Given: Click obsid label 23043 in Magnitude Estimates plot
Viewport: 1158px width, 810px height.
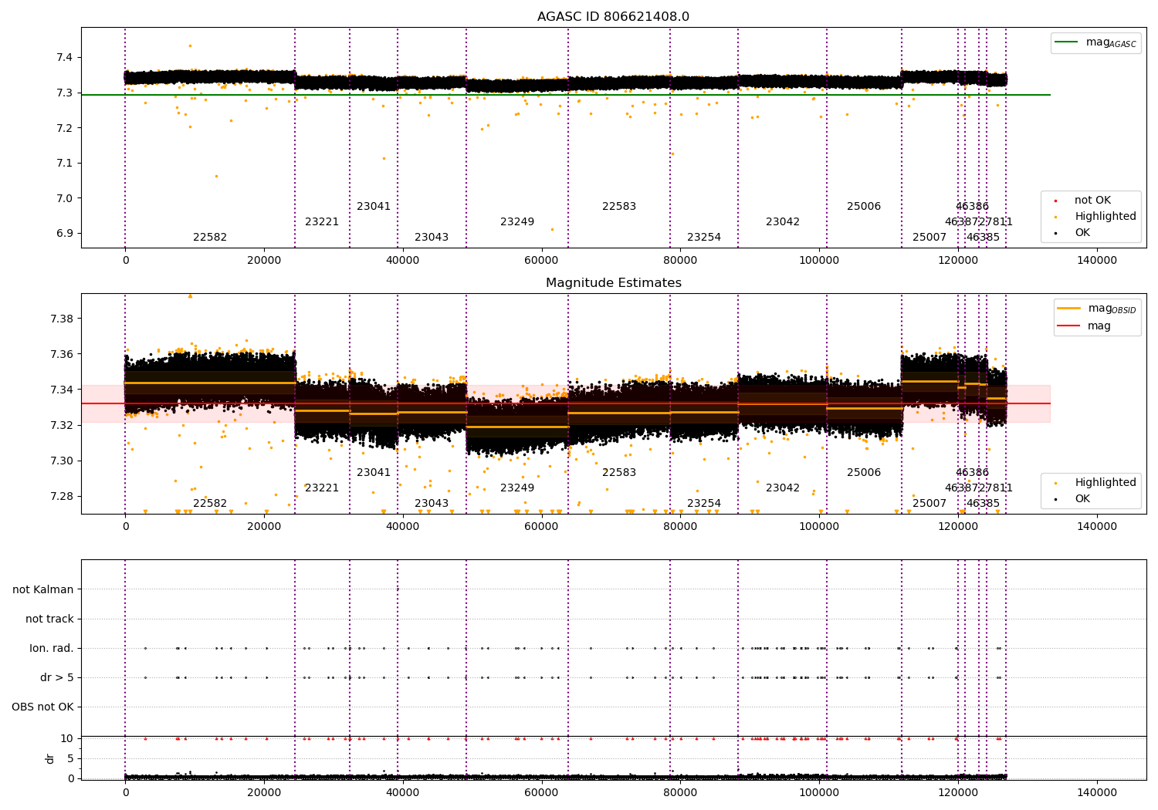Looking at the screenshot, I should [x=432, y=504].
